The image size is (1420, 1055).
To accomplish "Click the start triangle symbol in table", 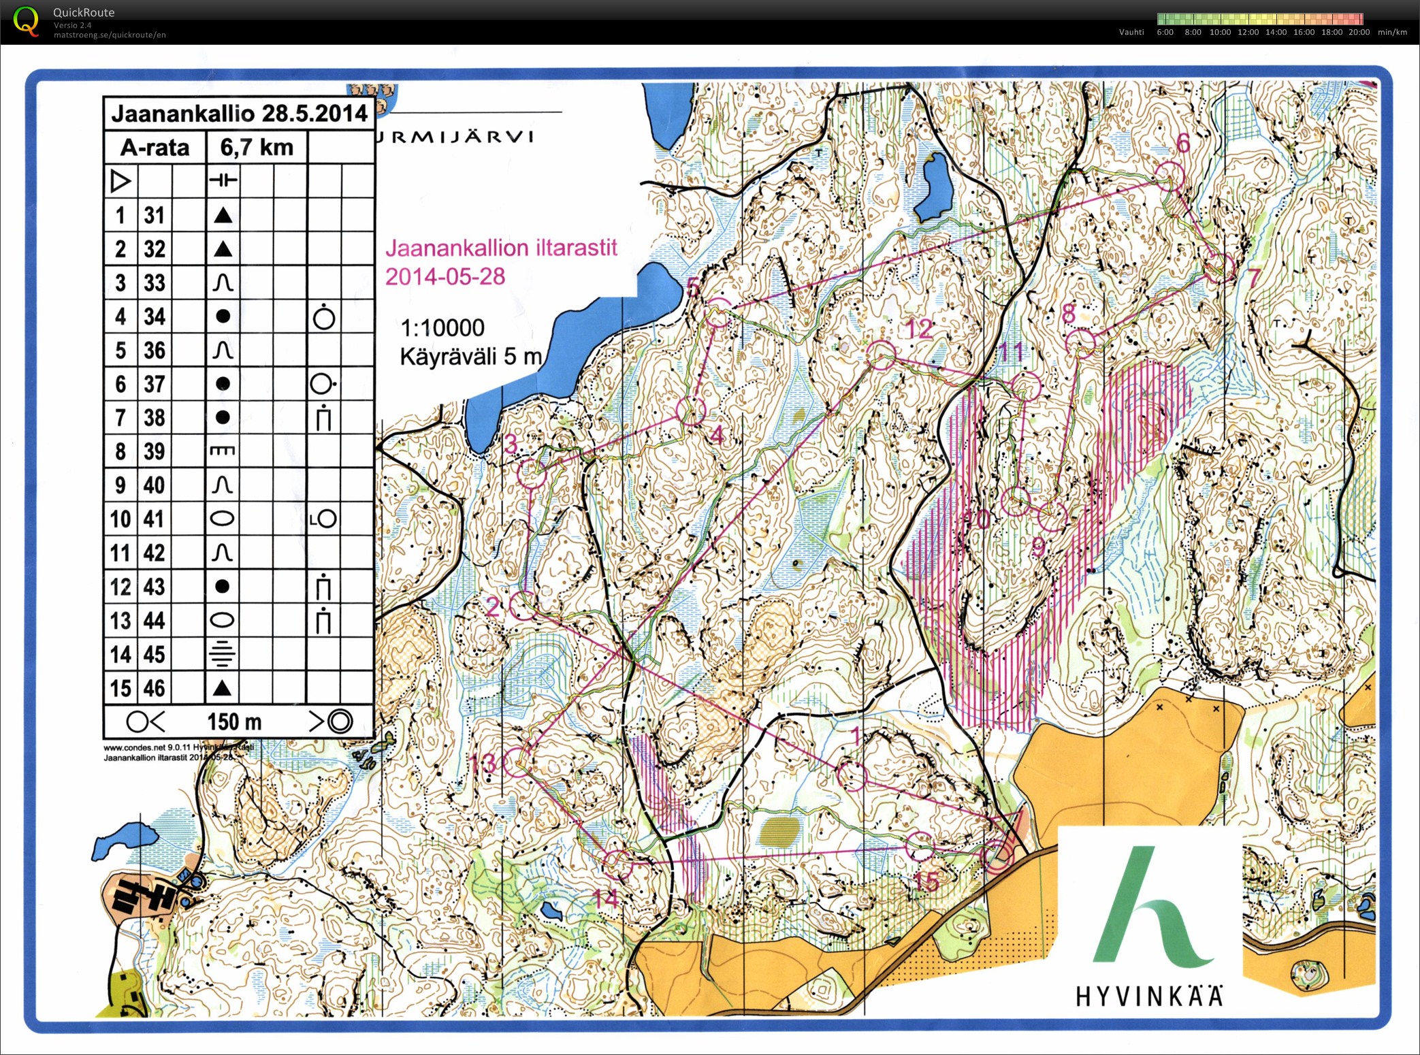I will [x=120, y=181].
